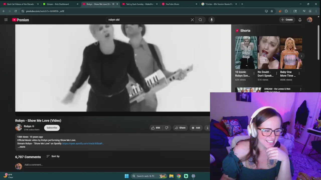Bookmark this page with the star icon
This screenshot has height=180, width=321.
(272, 11)
